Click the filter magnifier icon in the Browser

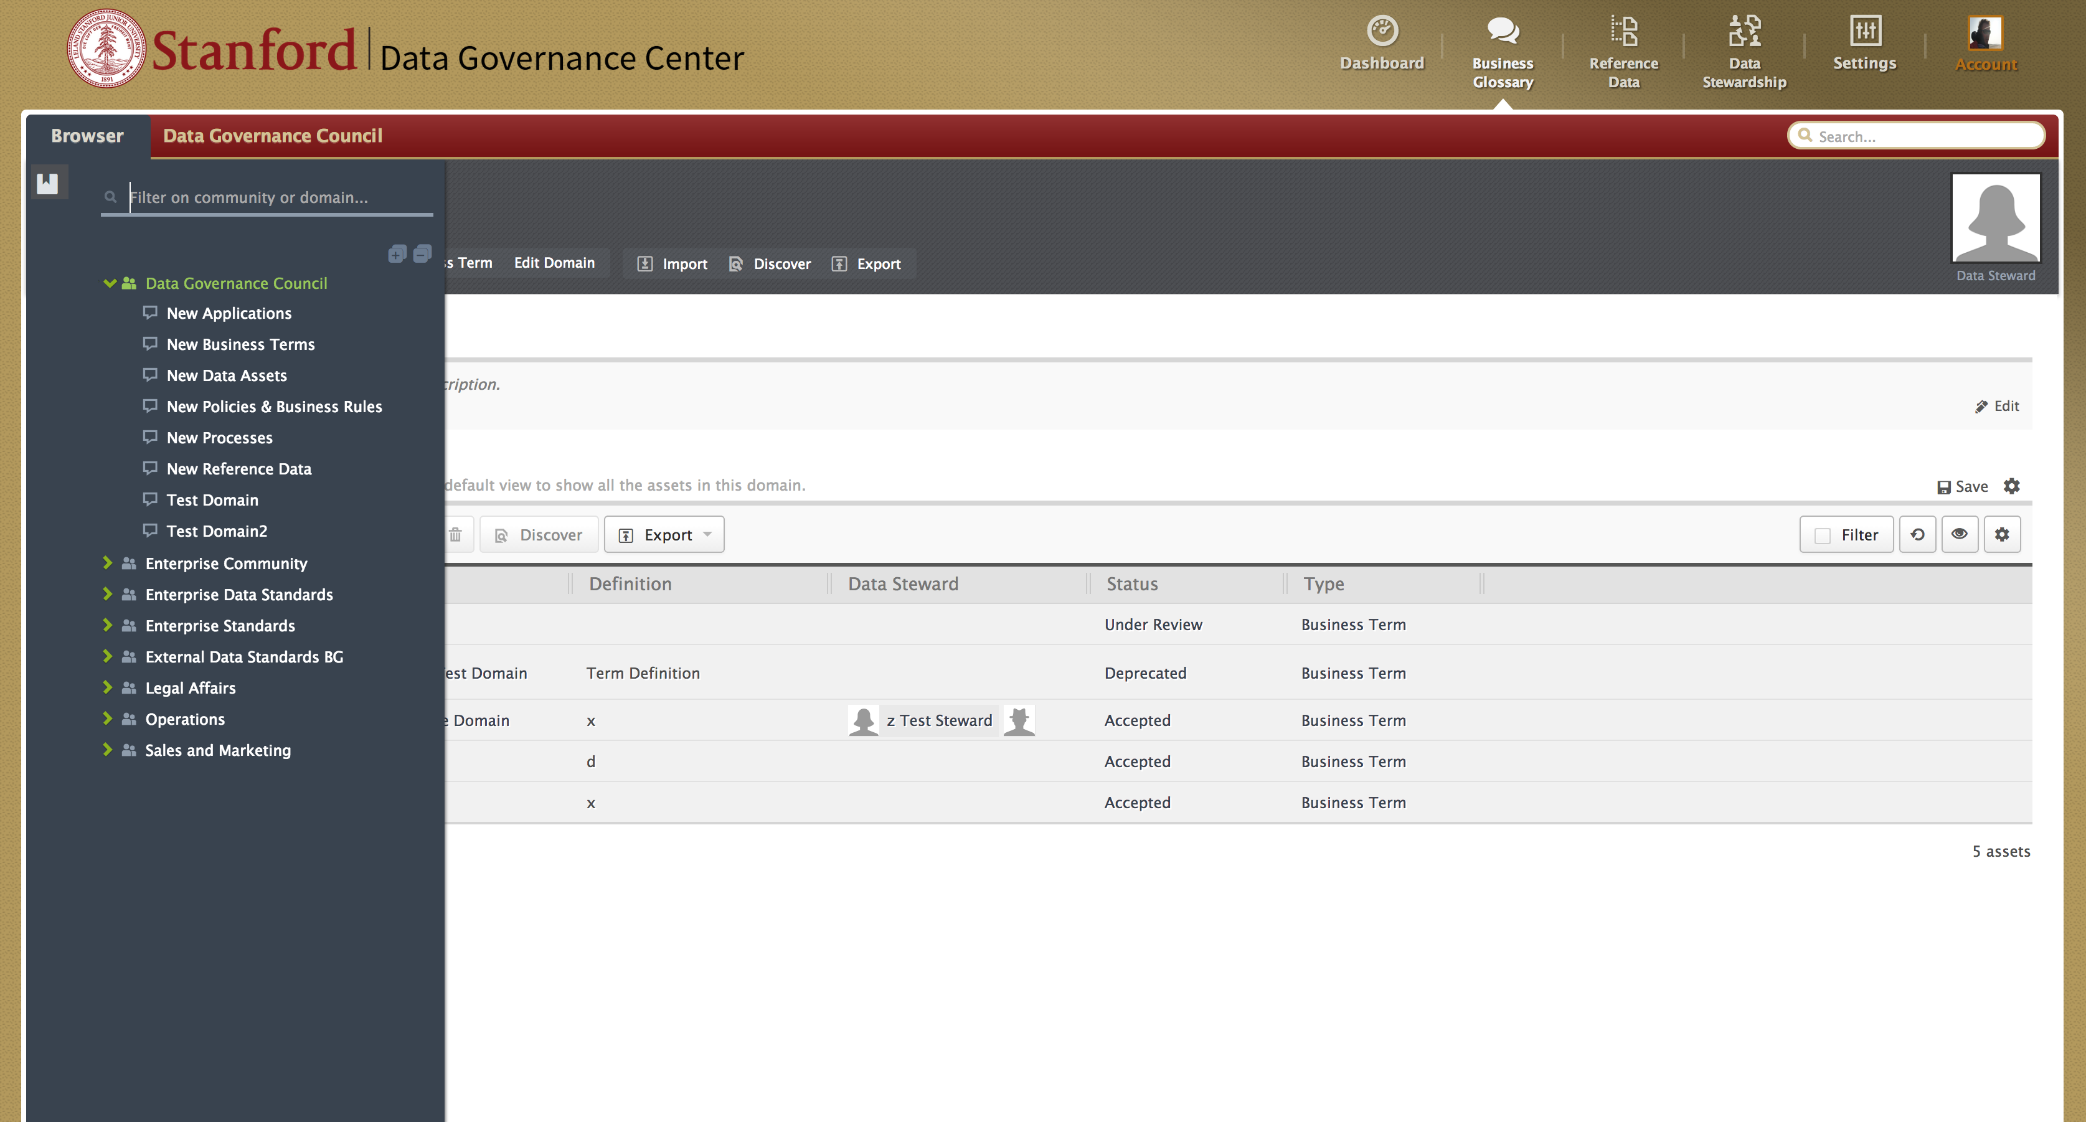pos(111,197)
